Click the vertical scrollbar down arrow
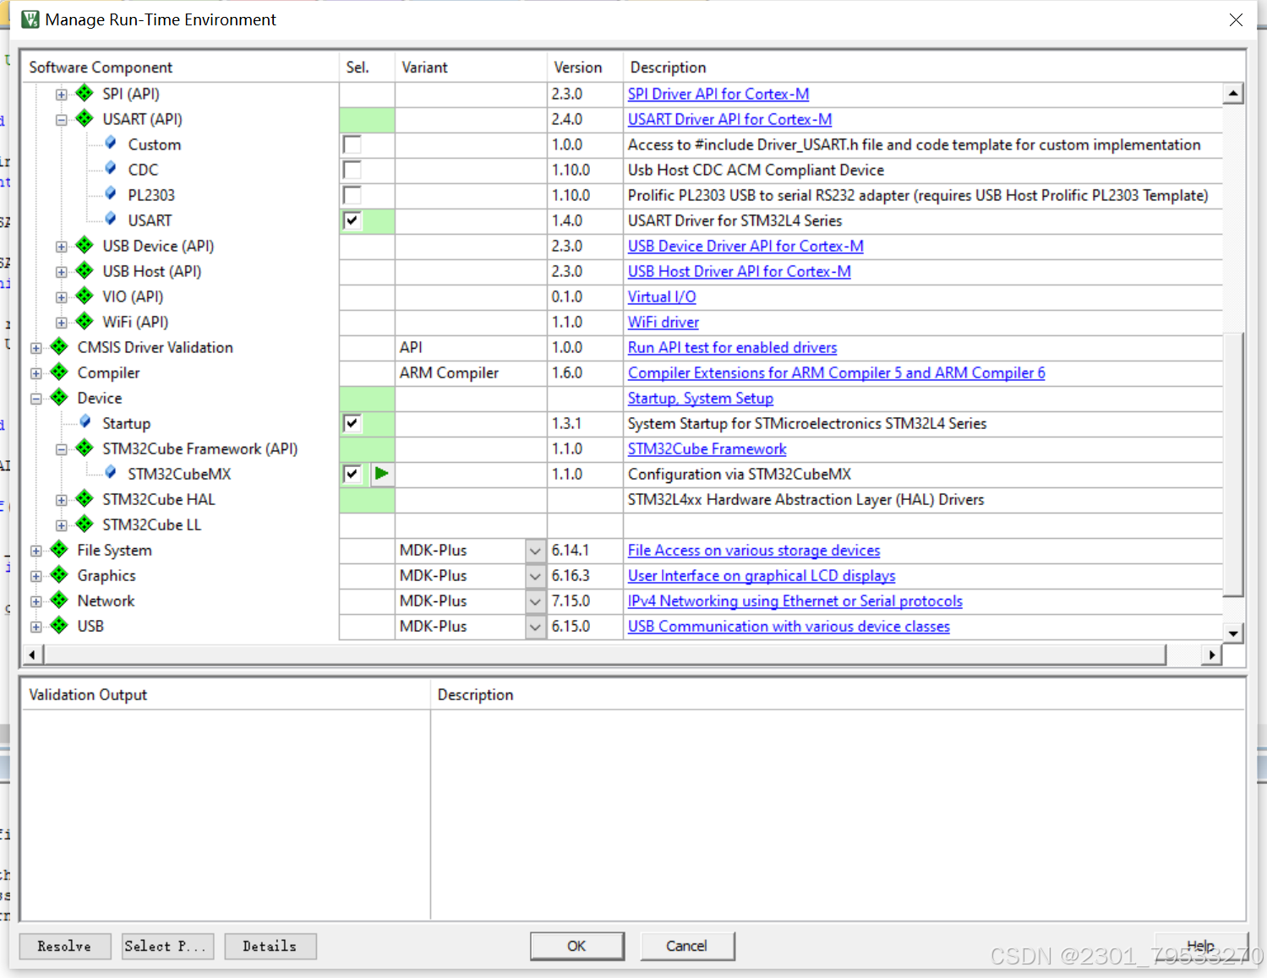The height and width of the screenshot is (978, 1267). pyautogui.click(x=1233, y=633)
